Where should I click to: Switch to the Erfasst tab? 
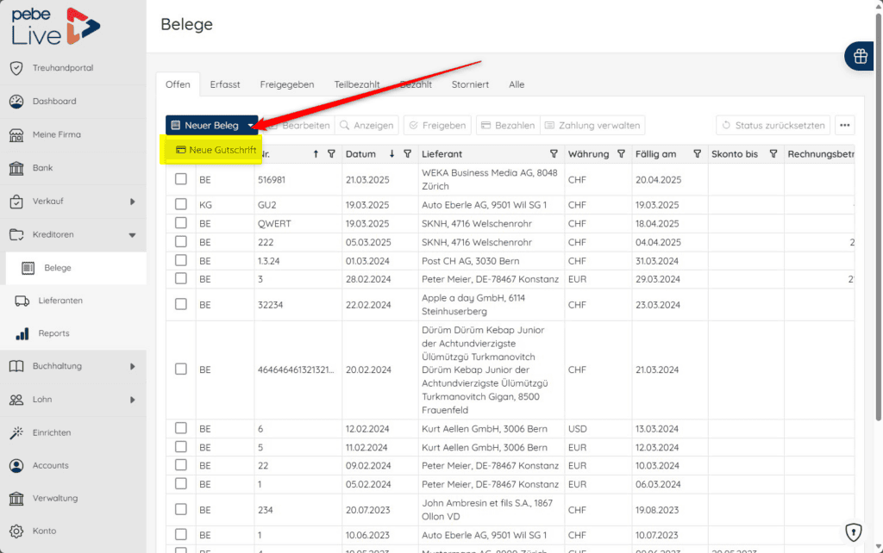(225, 84)
